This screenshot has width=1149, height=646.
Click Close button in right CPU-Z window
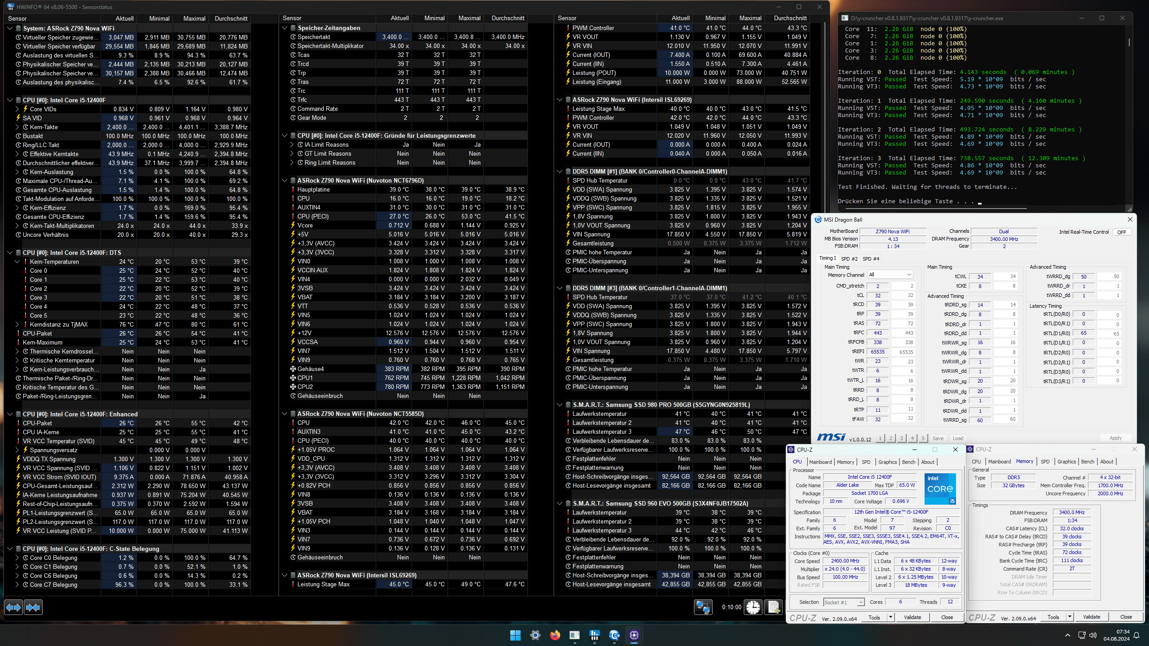click(1126, 617)
